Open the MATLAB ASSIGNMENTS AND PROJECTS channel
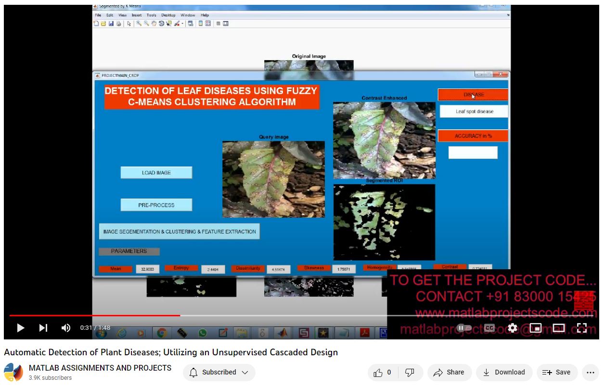This screenshot has width=604, height=387. point(100,368)
